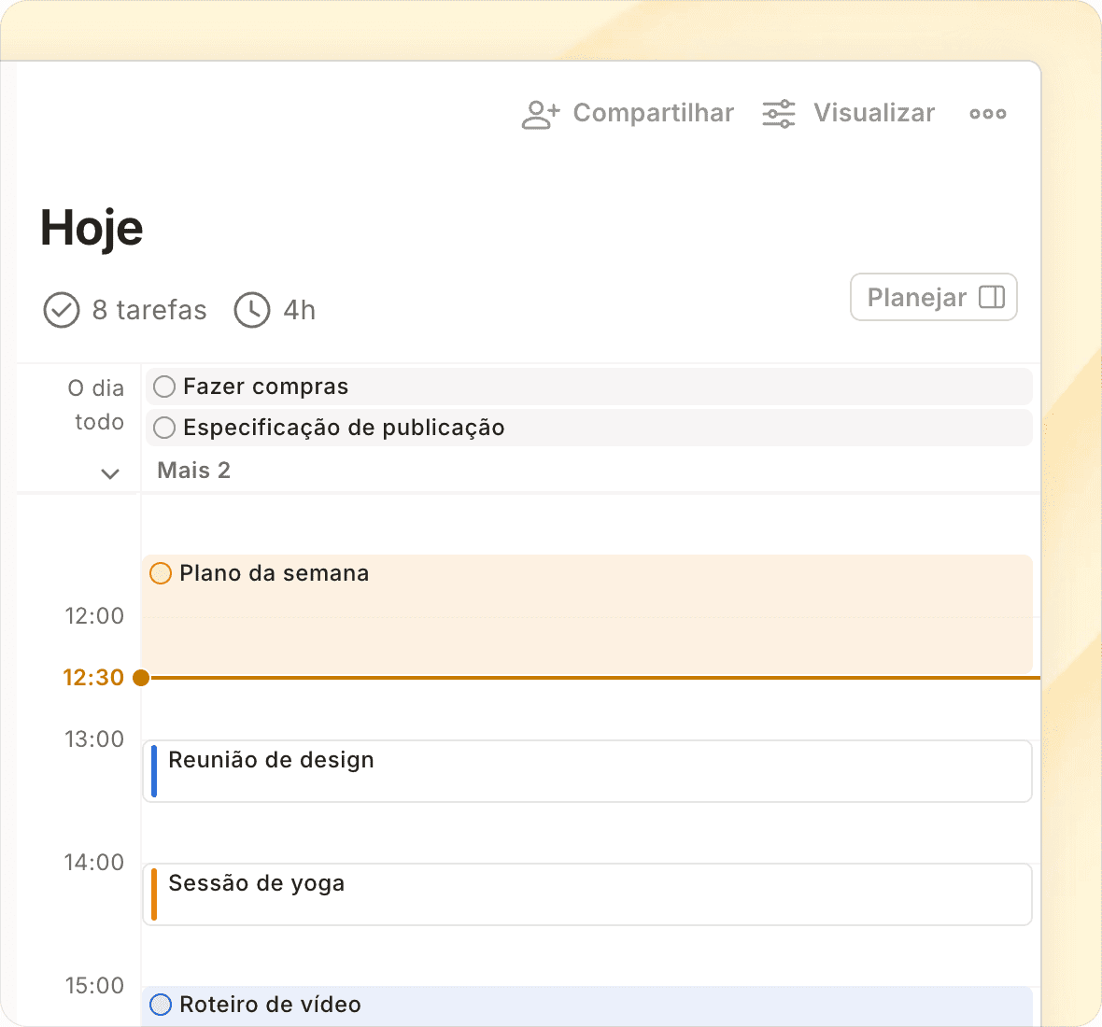The width and height of the screenshot is (1102, 1027).
Task: Click the 12:30 current time marker dot
Action: pyautogui.click(x=141, y=678)
